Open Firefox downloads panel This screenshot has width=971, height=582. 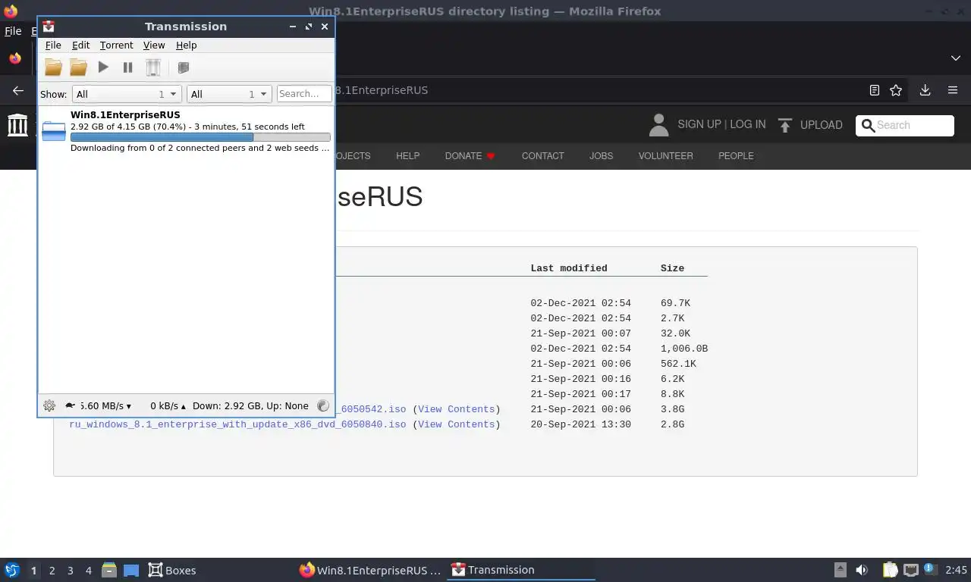925,90
